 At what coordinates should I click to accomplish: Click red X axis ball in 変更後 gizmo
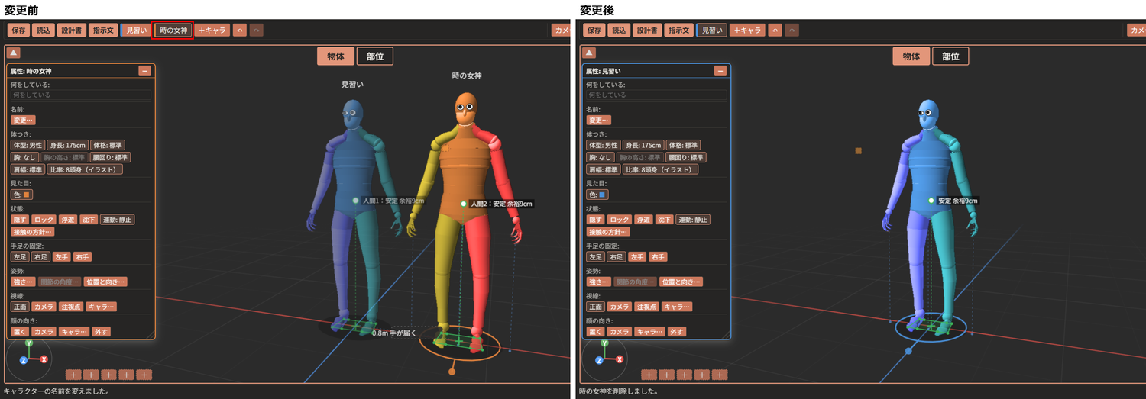(620, 359)
